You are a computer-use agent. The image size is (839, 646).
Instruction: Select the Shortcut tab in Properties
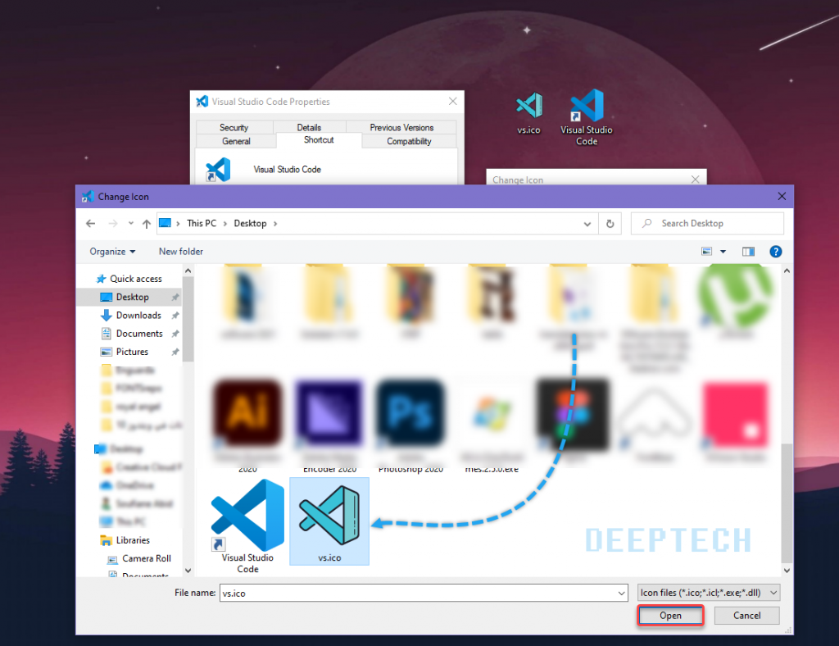319,140
